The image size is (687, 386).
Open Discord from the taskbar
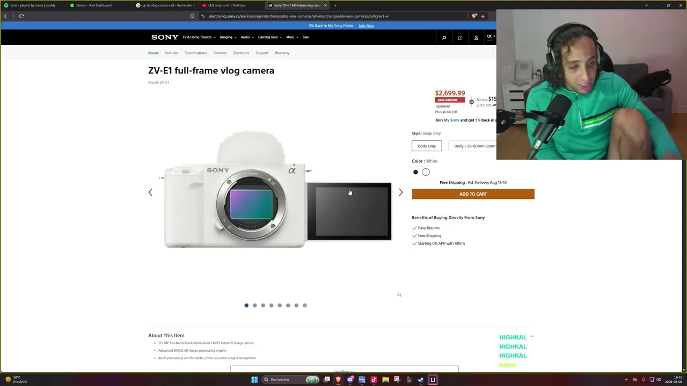point(350,380)
